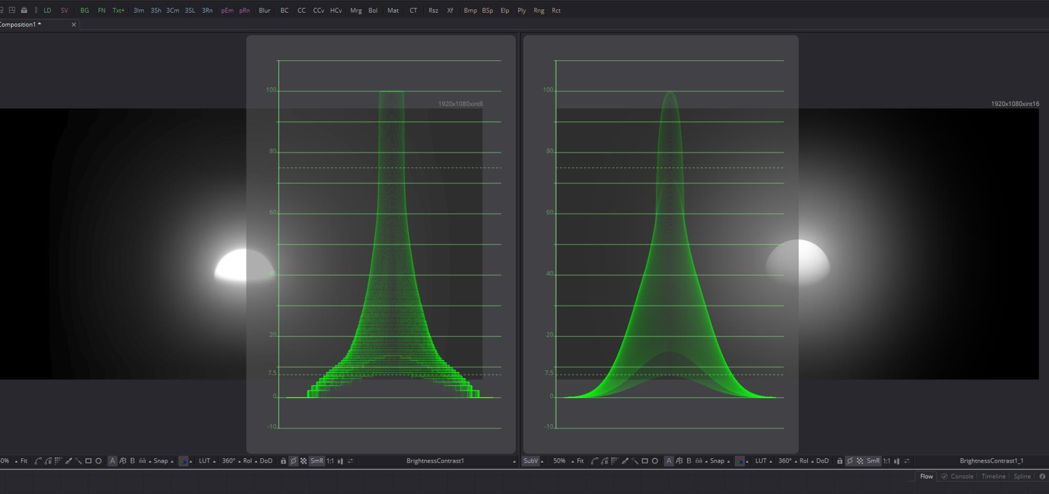Select rectangle mask icon in left viewer
This screenshot has width=1049, height=494.
[88, 461]
